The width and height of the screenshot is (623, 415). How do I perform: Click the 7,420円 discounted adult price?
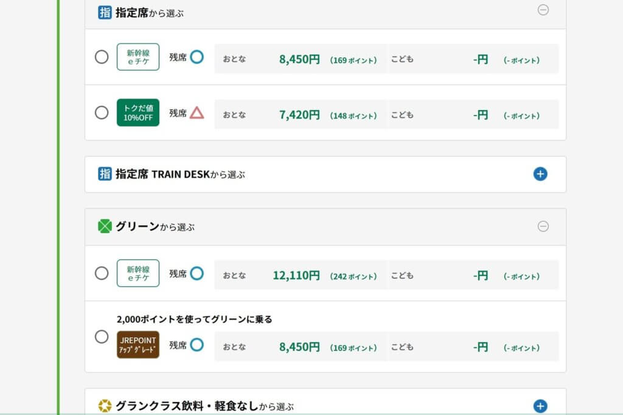[299, 115]
